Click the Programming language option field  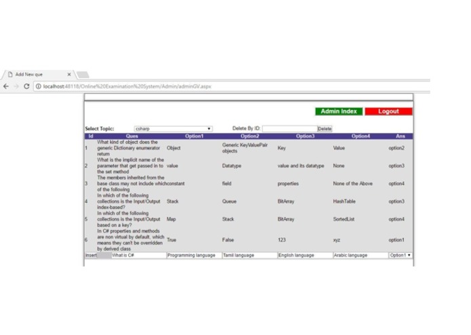(194, 256)
